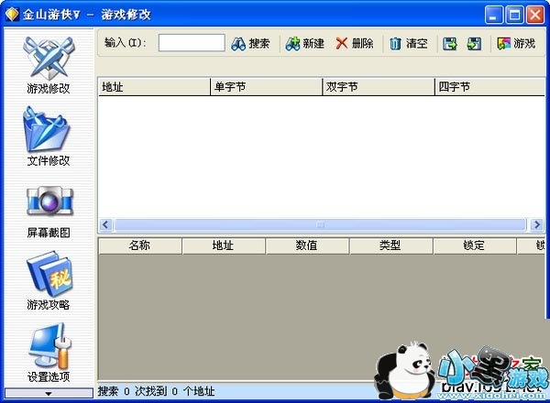550x403 pixels.
Task: Maximize the 金山游侠 window
Action: [514, 15]
